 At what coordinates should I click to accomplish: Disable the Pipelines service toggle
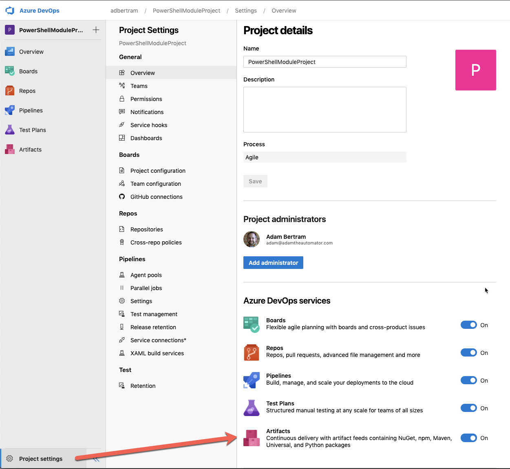pyautogui.click(x=469, y=380)
